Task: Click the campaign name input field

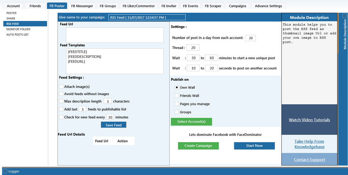Action: [147, 17]
